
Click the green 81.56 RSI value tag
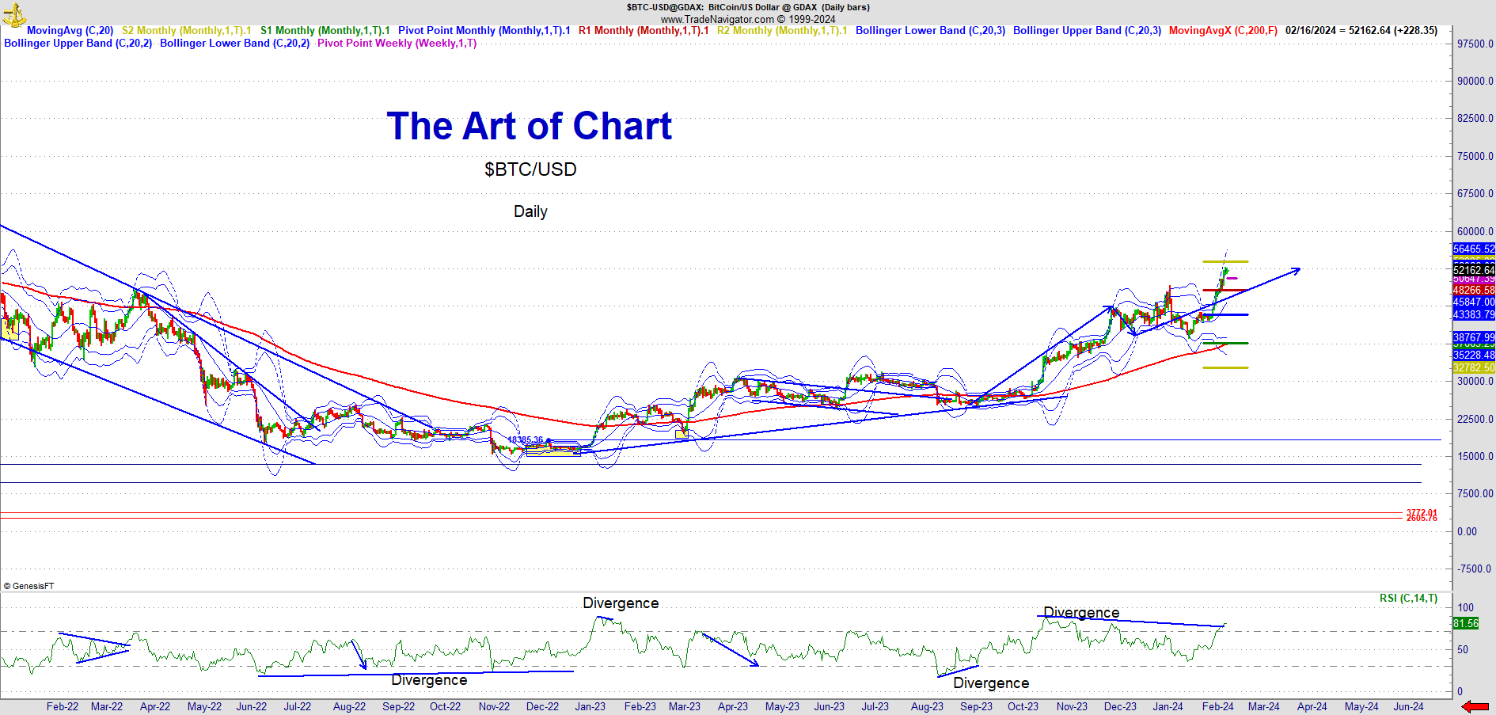(x=1466, y=624)
